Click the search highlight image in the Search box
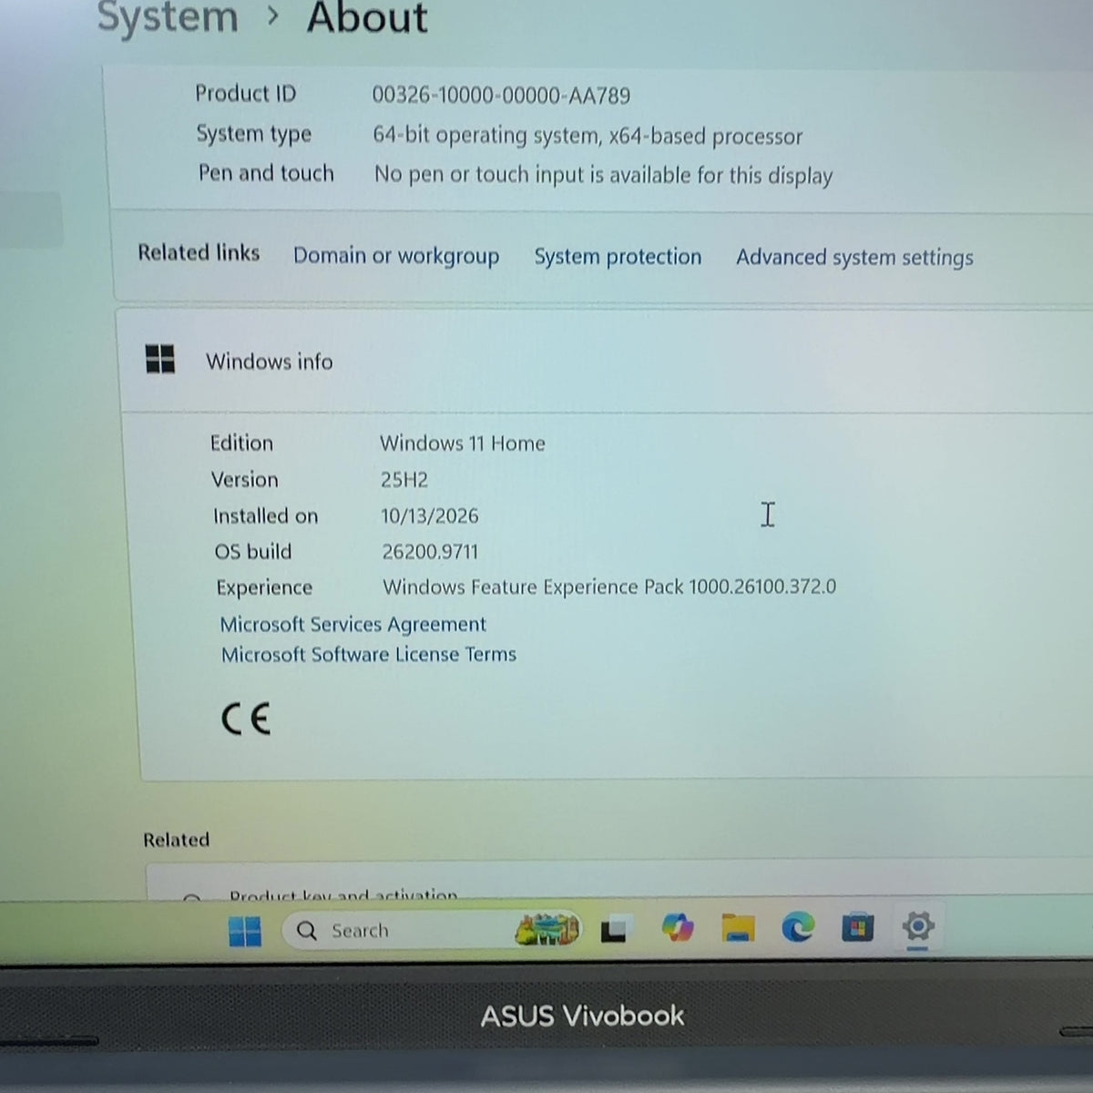This screenshot has height=1093, width=1093. (x=546, y=929)
